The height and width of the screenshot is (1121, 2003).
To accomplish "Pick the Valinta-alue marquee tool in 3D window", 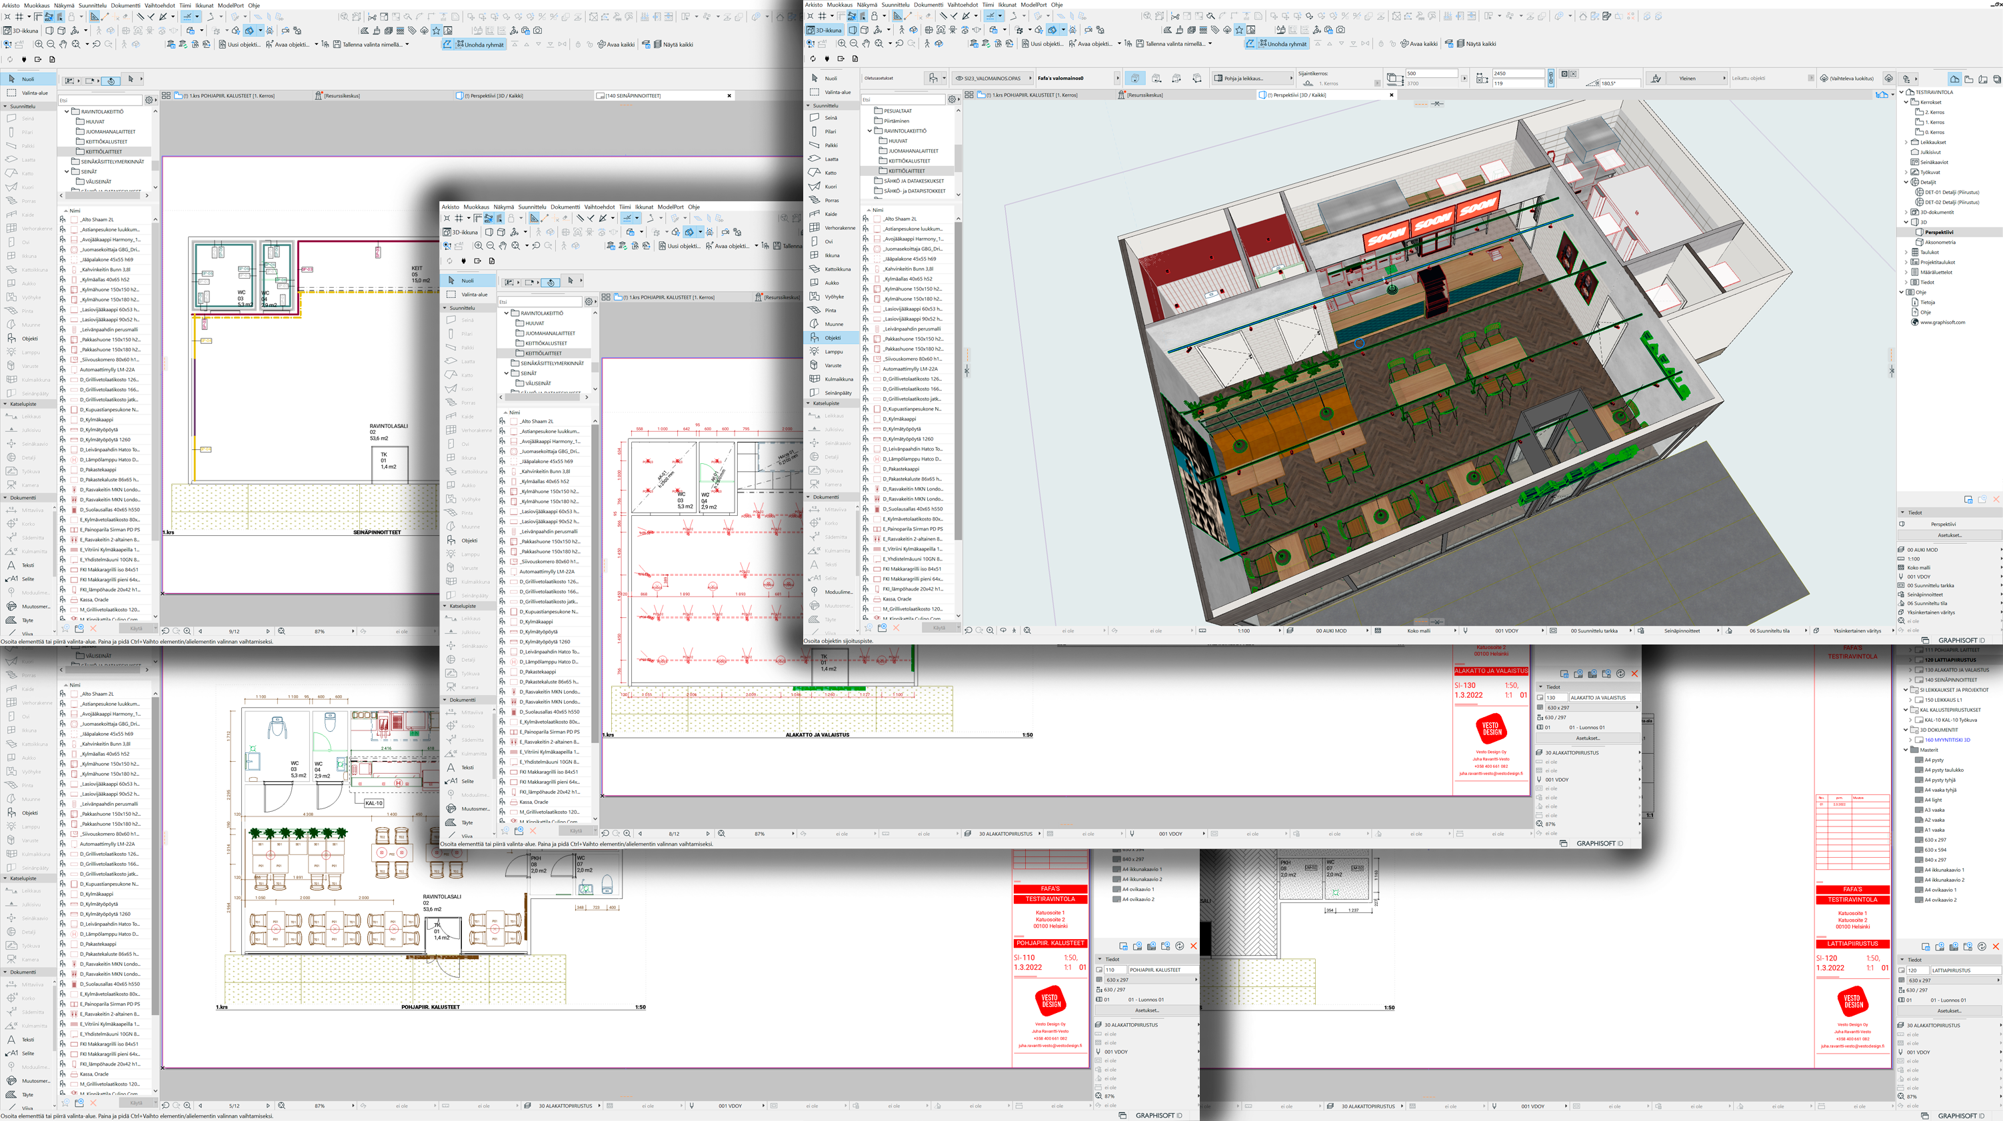I will click(x=831, y=92).
